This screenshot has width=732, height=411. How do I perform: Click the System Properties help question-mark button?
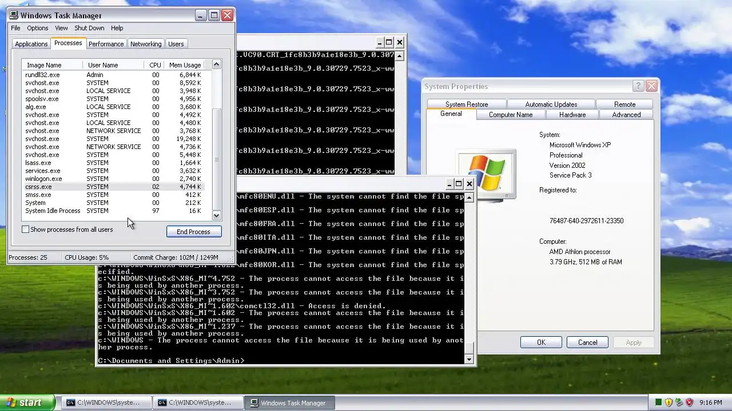[638, 86]
